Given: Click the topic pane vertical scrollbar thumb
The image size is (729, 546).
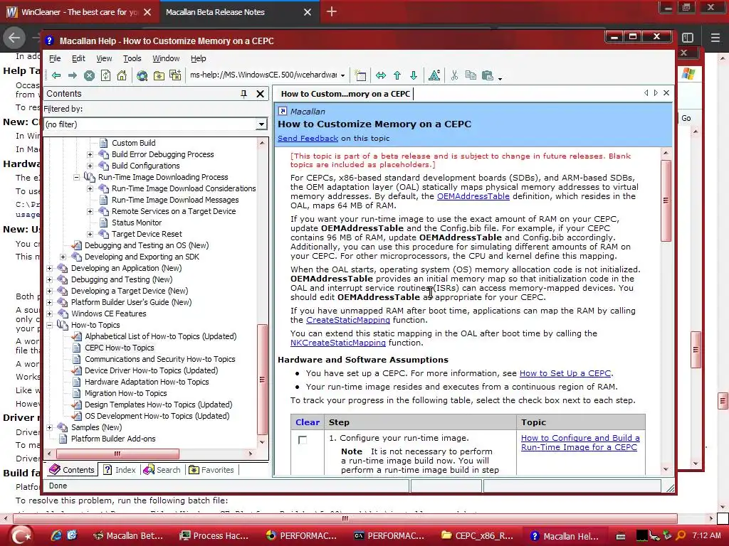Looking at the screenshot, I should (x=666, y=200).
